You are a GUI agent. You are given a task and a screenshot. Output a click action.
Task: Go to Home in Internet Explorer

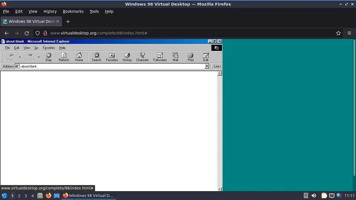tap(79, 57)
